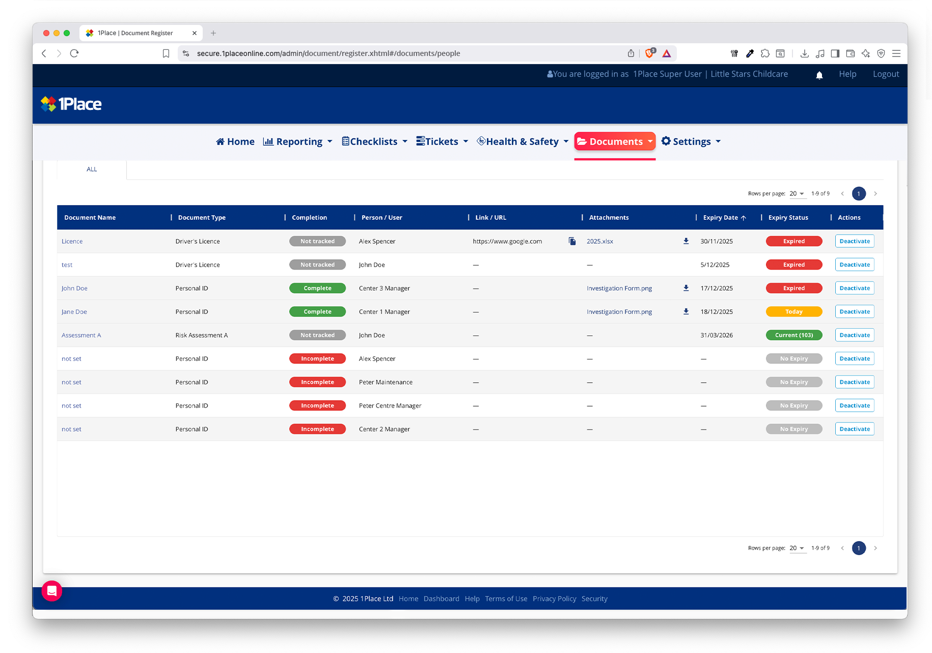Download the 2025.xlsx attachment

pos(686,241)
